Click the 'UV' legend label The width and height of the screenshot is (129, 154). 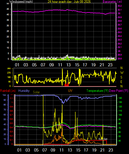pyautogui.click(x=70, y=91)
